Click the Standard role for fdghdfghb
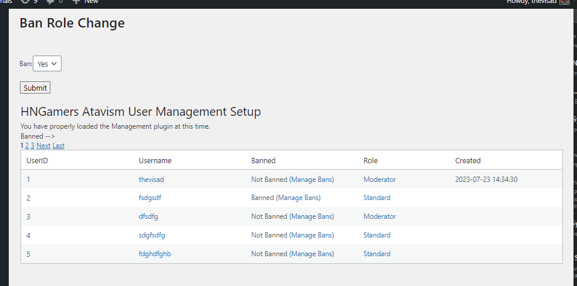This screenshot has height=286, width=577. tap(376, 254)
